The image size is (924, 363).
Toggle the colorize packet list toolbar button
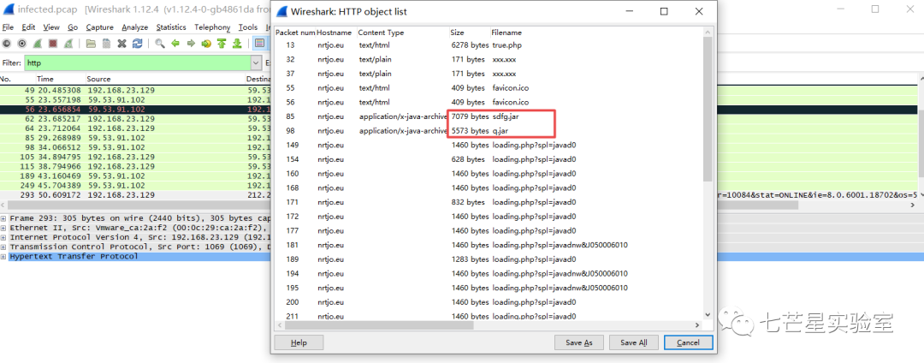click(x=258, y=44)
